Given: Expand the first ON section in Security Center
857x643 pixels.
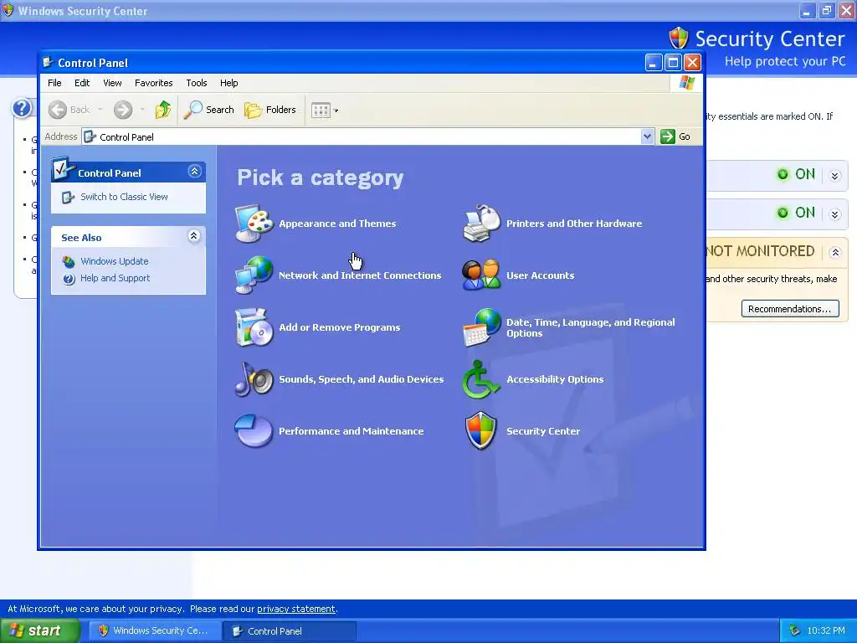Looking at the screenshot, I should click(x=834, y=176).
